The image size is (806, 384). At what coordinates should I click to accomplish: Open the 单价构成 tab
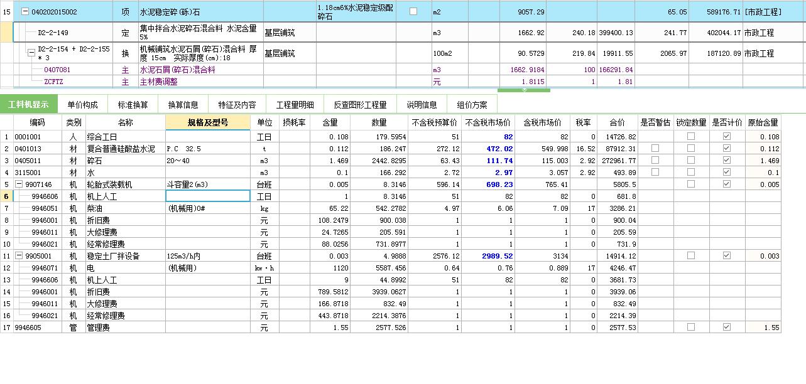82,105
